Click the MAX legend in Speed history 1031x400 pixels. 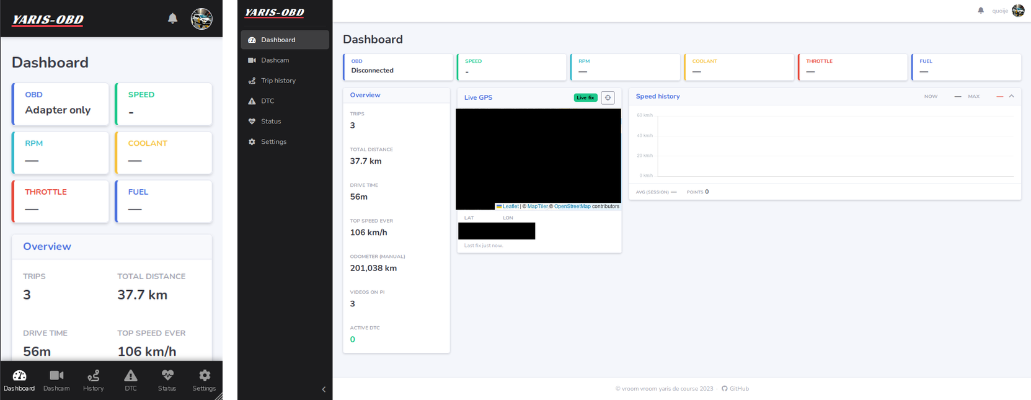(974, 96)
